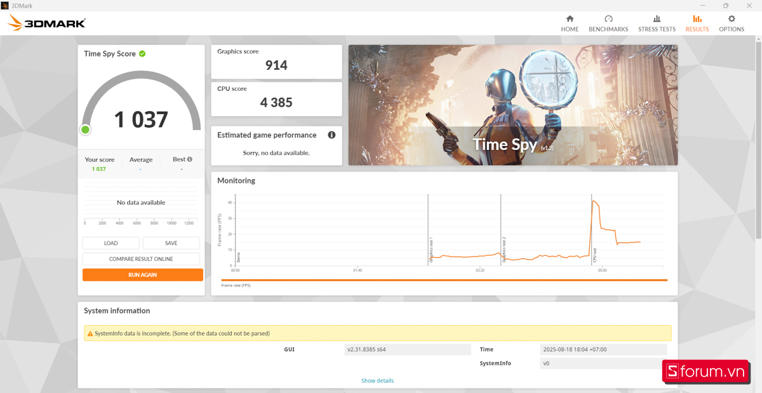The image size is (762, 393).
Task: Restore down the 3DMark window
Action: 726,5
